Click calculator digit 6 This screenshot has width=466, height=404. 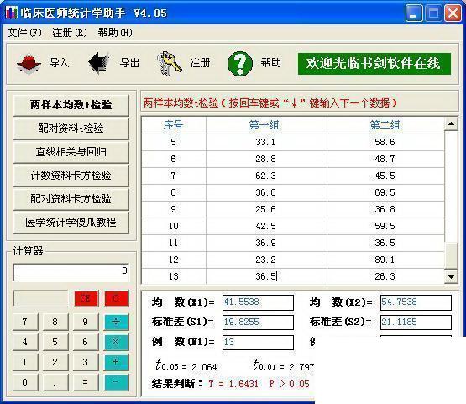(86, 342)
